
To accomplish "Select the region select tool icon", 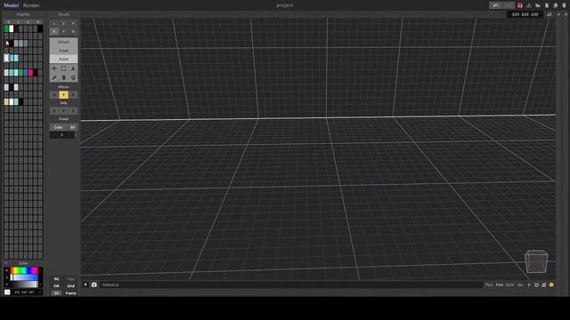I will [73, 68].
